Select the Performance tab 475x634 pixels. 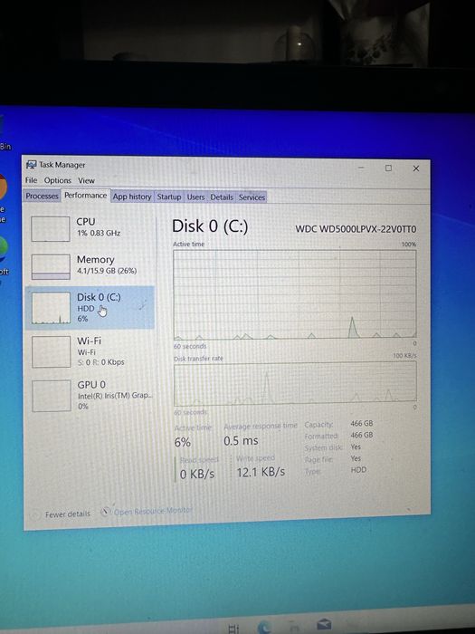(x=86, y=196)
